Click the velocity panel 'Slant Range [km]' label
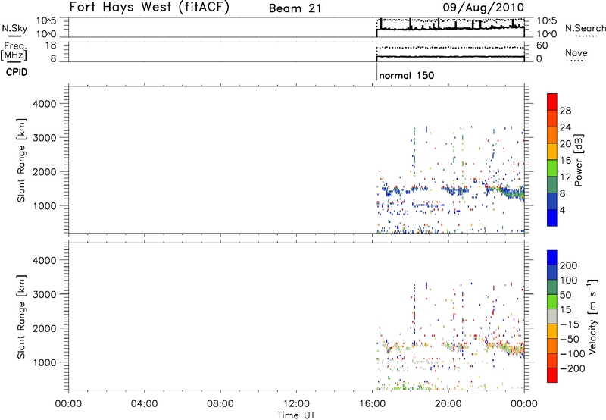Viewport: 606px width, 420px height. point(21,317)
